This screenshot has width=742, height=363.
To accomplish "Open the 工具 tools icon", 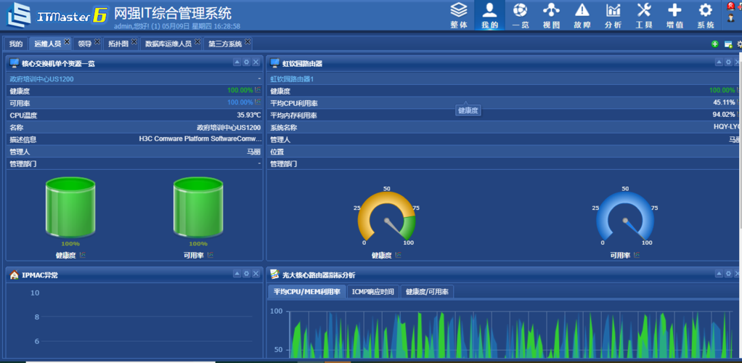I will pyautogui.click(x=644, y=15).
